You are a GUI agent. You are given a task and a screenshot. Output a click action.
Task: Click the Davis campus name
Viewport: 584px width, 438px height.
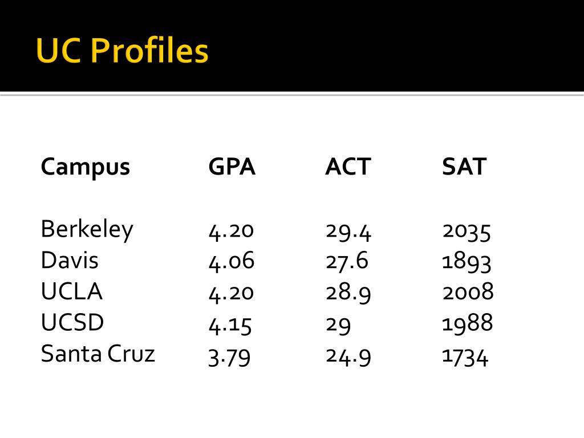(70, 260)
